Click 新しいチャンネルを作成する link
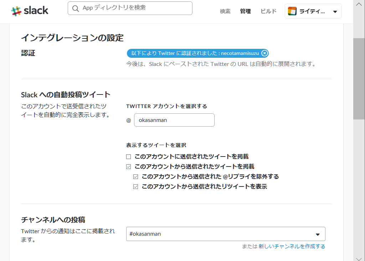This screenshot has width=365, height=261. (292, 246)
